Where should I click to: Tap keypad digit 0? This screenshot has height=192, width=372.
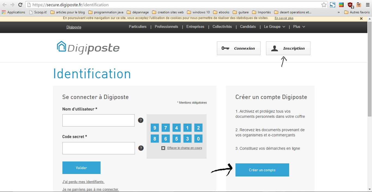(198, 139)
